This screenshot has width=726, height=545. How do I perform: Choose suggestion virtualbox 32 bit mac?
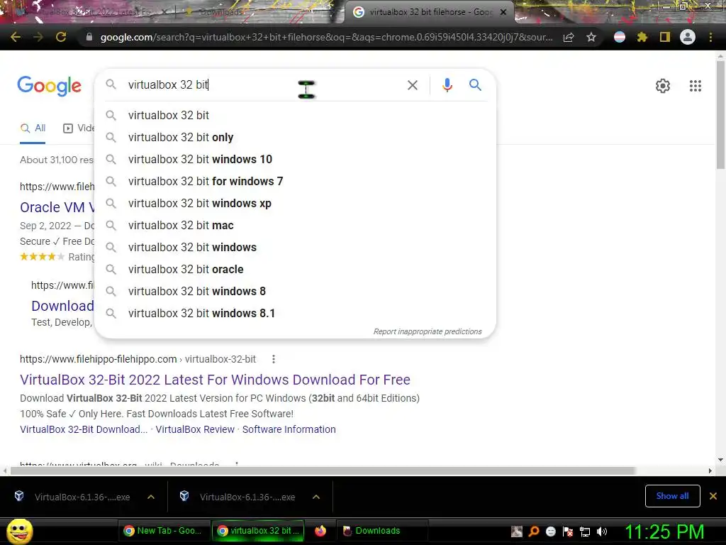click(x=295, y=225)
